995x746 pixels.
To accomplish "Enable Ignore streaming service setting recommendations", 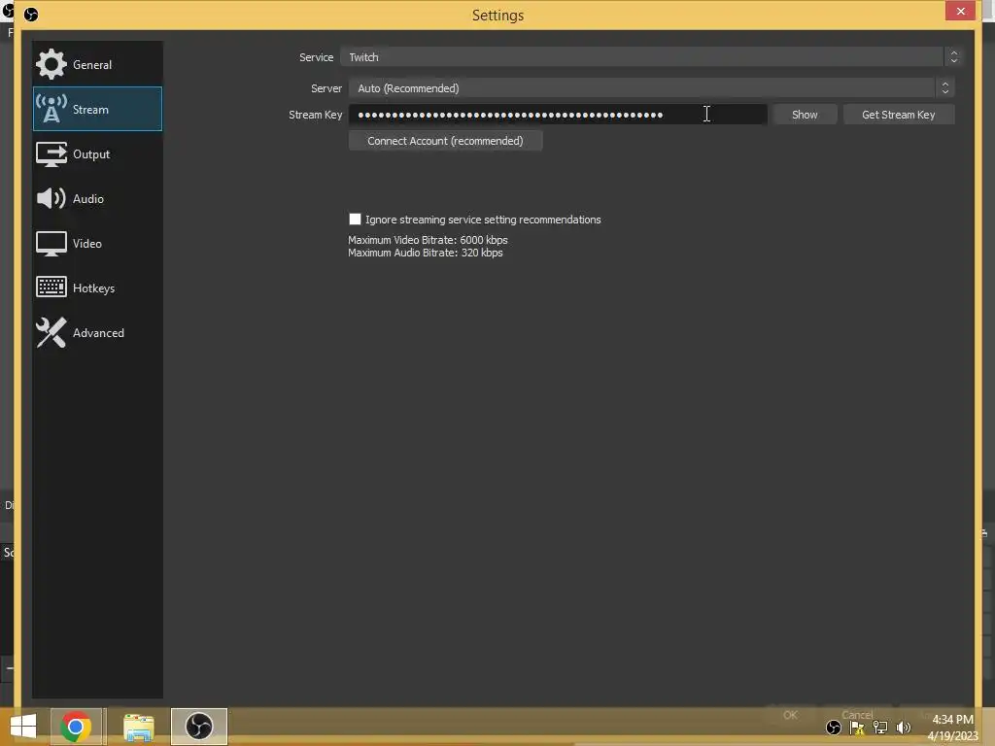I will point(355,219).
